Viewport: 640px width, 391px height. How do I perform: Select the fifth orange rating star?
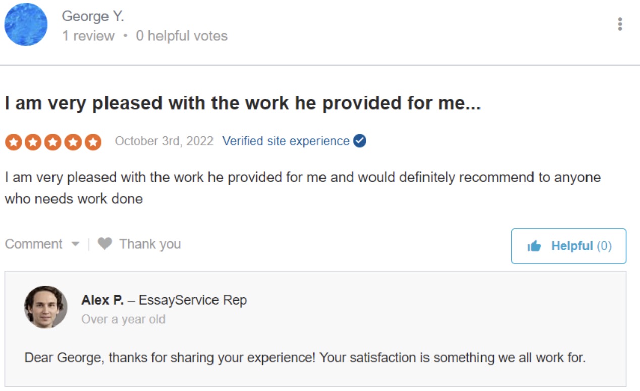click(92, 142)
